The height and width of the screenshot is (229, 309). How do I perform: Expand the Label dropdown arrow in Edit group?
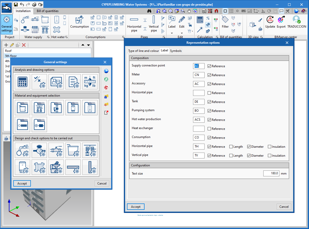172,33
